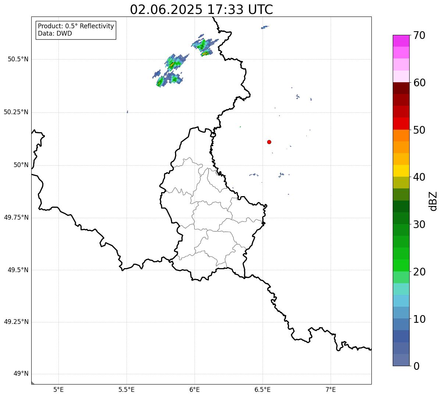
Task: Click the 20 colorbar tick label
Action: point(420,272)
